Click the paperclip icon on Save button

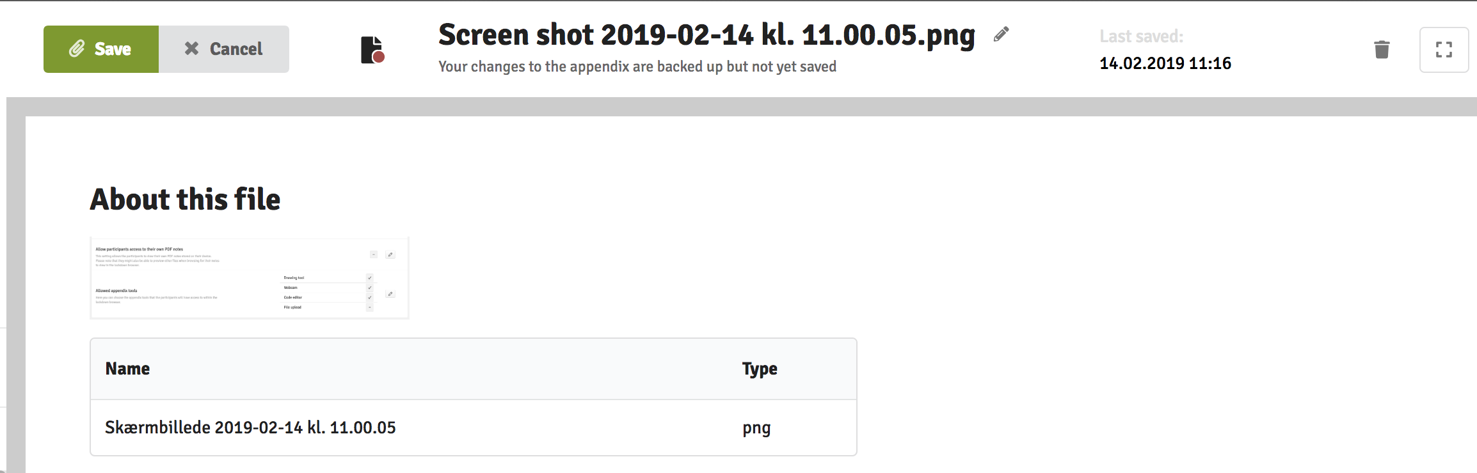point(77,49)
